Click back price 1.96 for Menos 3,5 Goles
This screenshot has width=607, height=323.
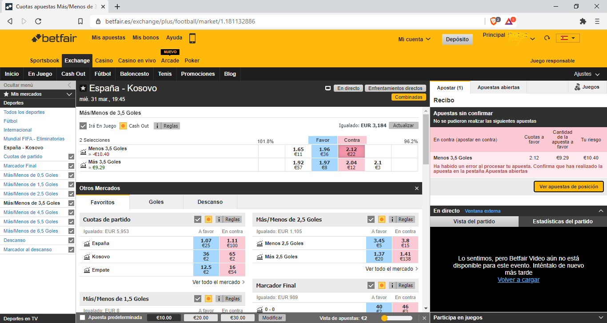click(324, 152)
